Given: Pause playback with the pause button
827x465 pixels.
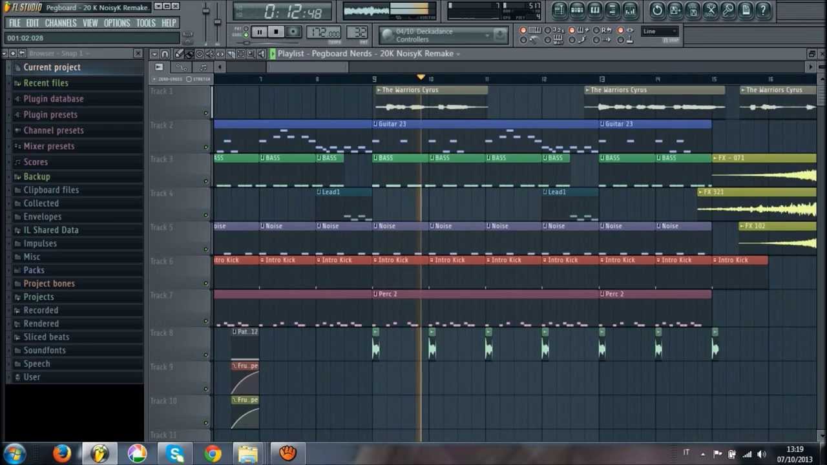Looking at the screenshot, I should coord(259,32).
